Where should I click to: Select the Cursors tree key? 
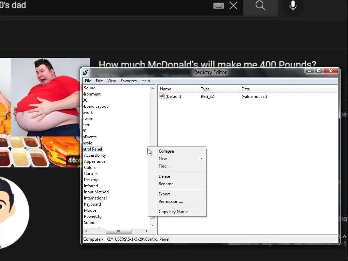pos(90,174)
